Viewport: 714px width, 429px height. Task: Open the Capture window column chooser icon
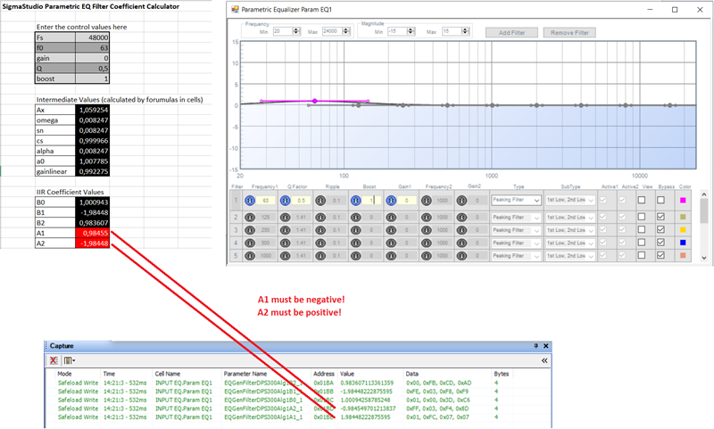point(70,360)
